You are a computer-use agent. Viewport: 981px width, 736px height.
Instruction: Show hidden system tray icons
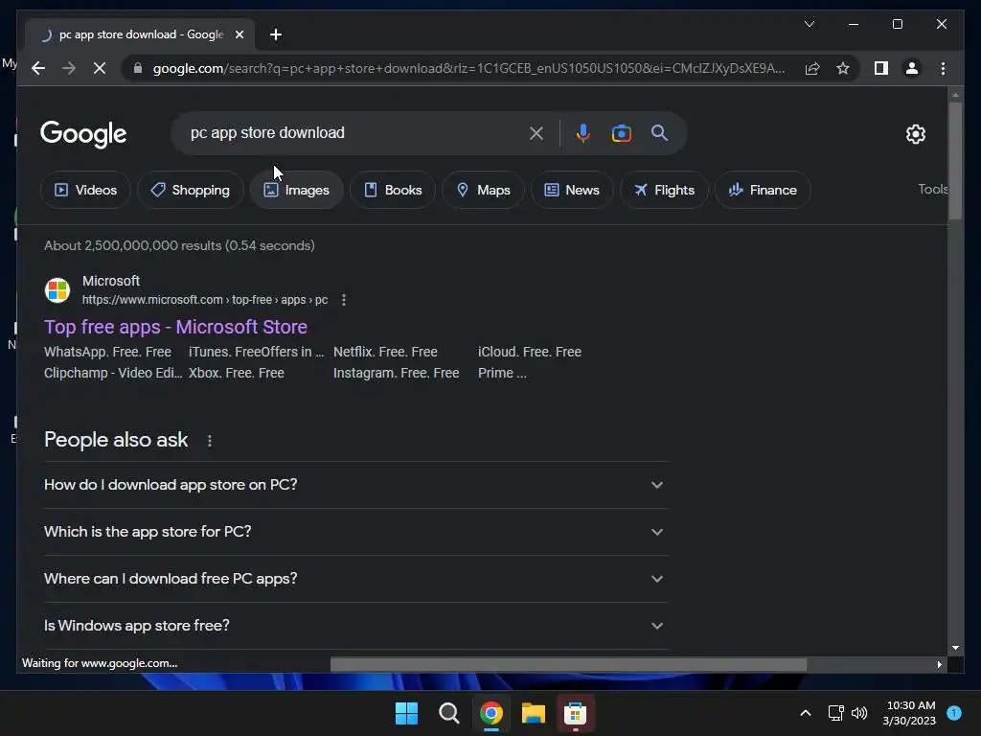point(805,713)
